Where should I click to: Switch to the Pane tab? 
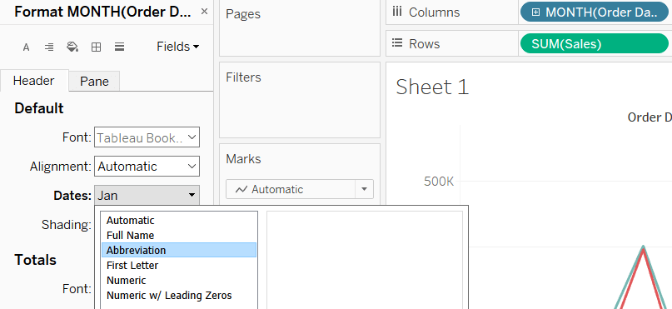[94, 82]
